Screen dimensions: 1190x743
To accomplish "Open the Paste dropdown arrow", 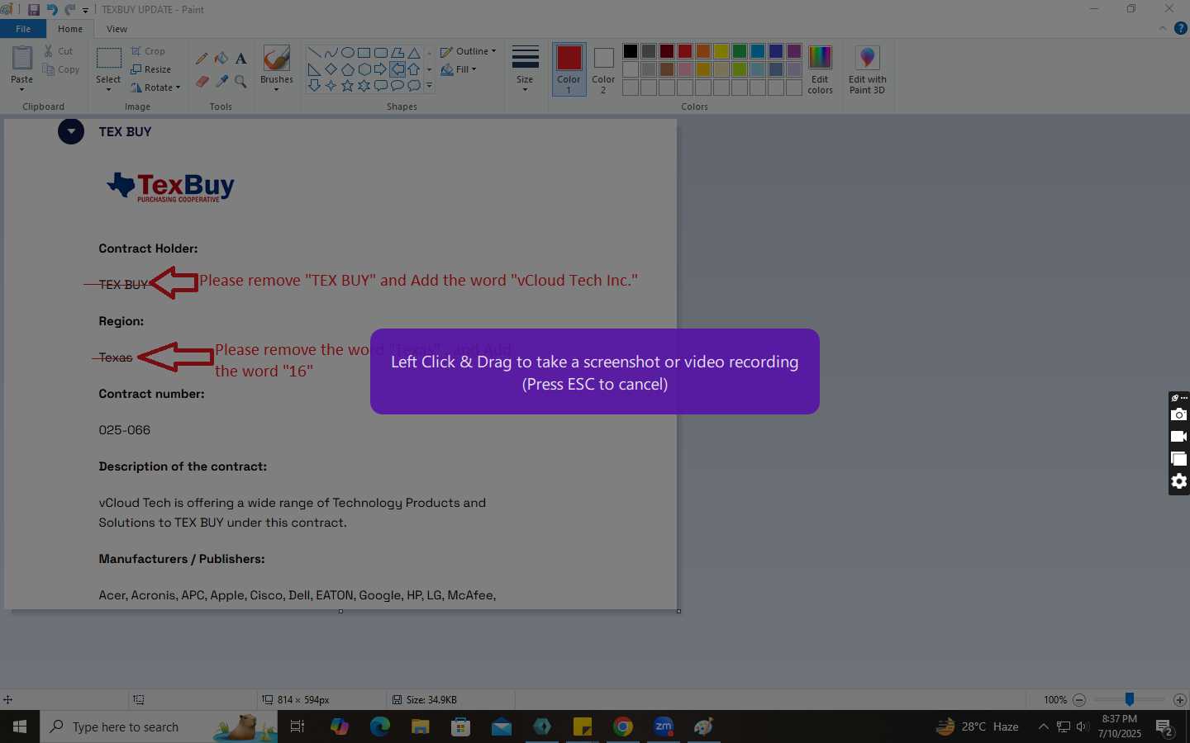I will pyautogui.click(x=21, y=89).
